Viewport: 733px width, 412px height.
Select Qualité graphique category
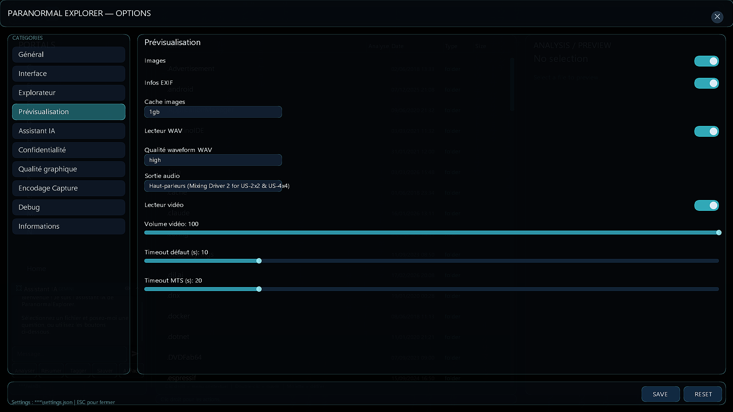tap(69, 169)
